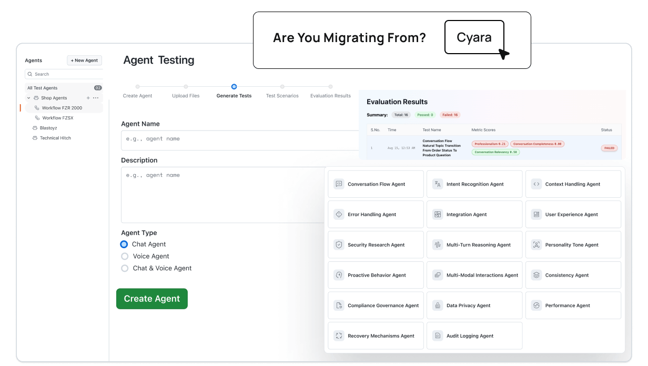Click the + New Agent button
Viewport: 648px width, 366px height.
(x=84, y=60)
